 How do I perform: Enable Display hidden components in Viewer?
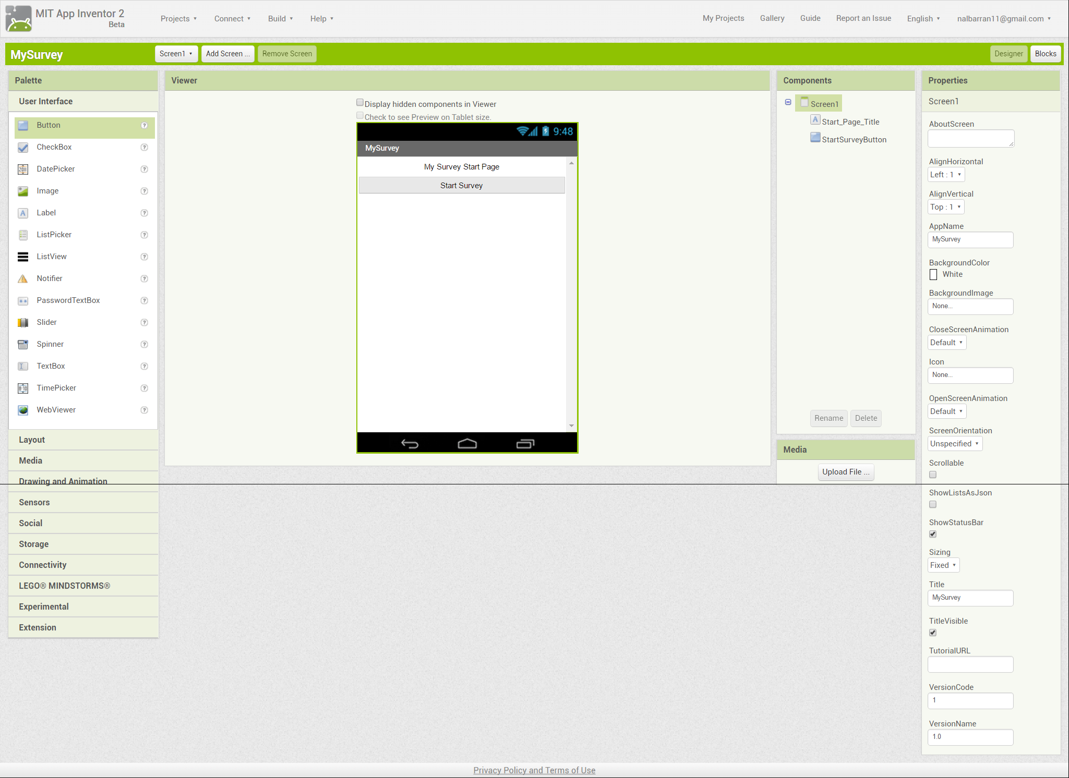pos(360,103)
